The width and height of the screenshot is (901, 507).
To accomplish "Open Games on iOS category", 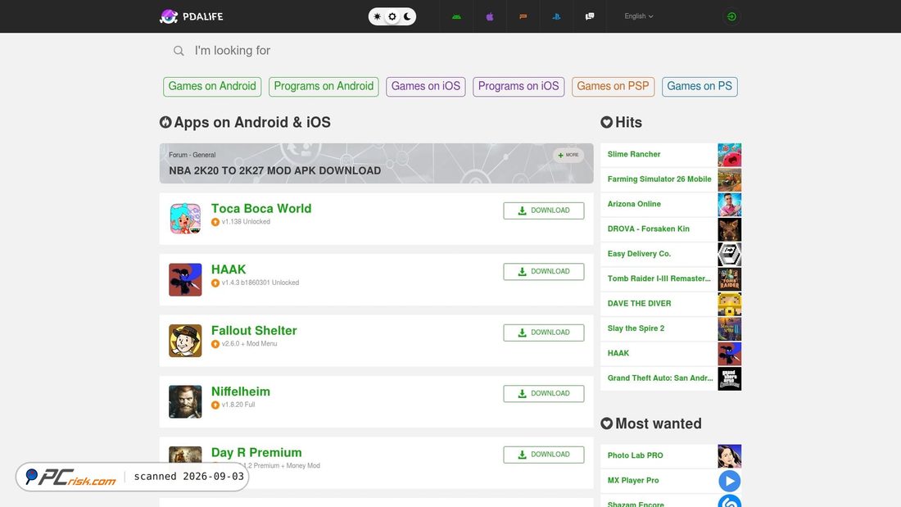I will point(426,86).
